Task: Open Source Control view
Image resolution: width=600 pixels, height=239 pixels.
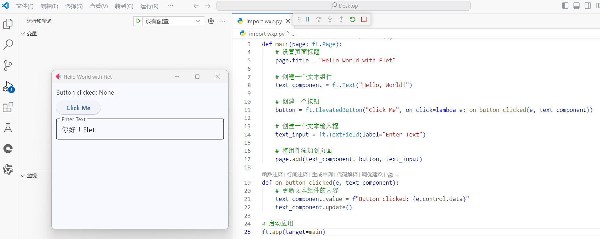Action: [8, 65]
